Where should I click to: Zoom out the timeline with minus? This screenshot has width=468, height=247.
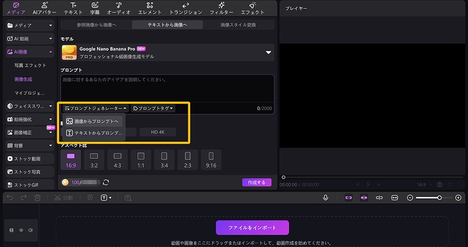coord(410,198)
